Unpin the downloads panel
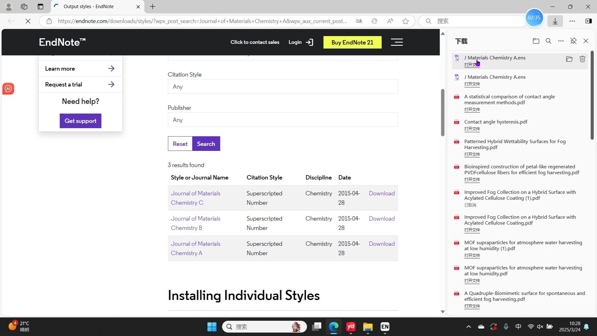The image size is (597, 336). pyautogui.click(x=573, y=41)
